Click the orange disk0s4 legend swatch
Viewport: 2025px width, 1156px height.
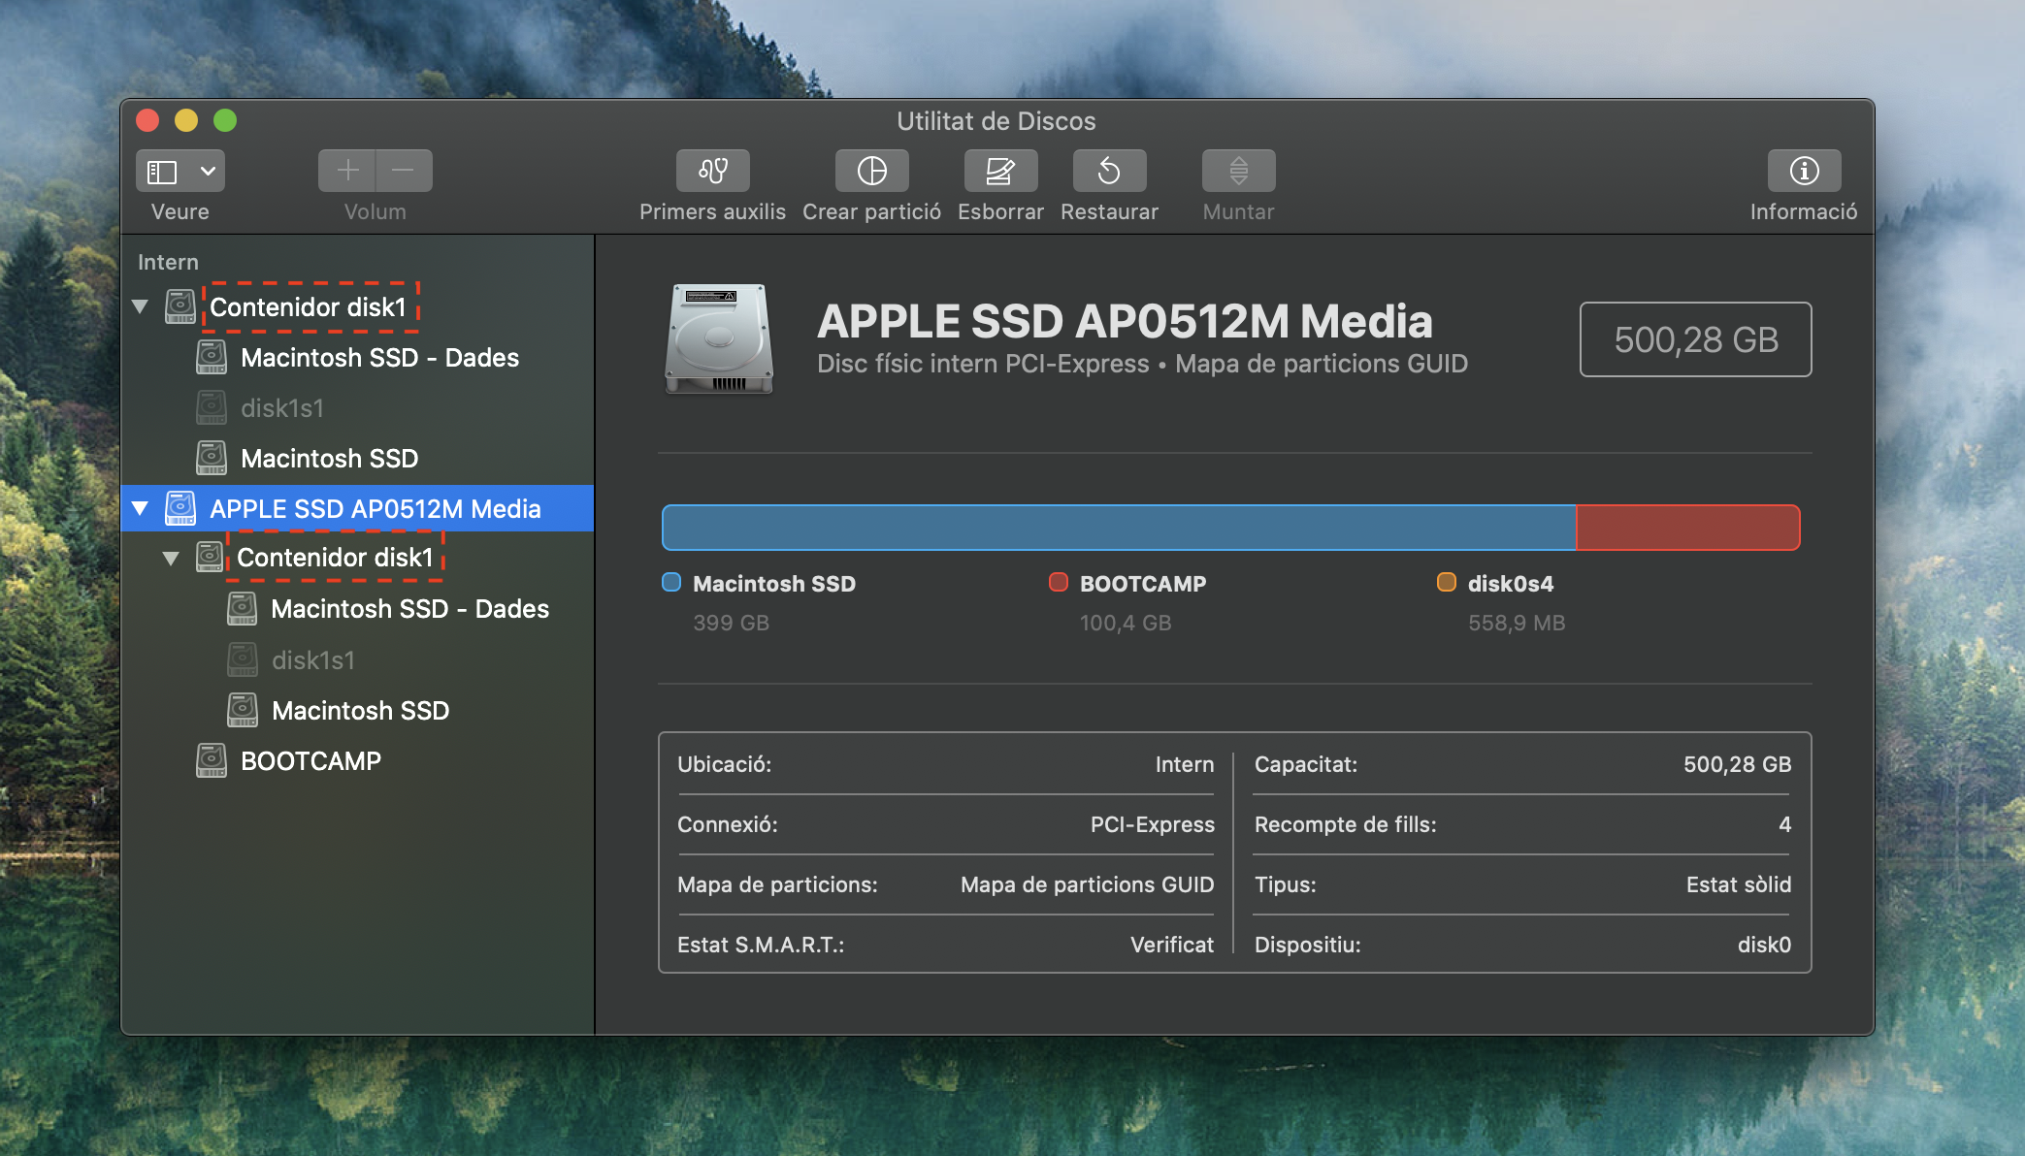click(x=1446, y=583)
